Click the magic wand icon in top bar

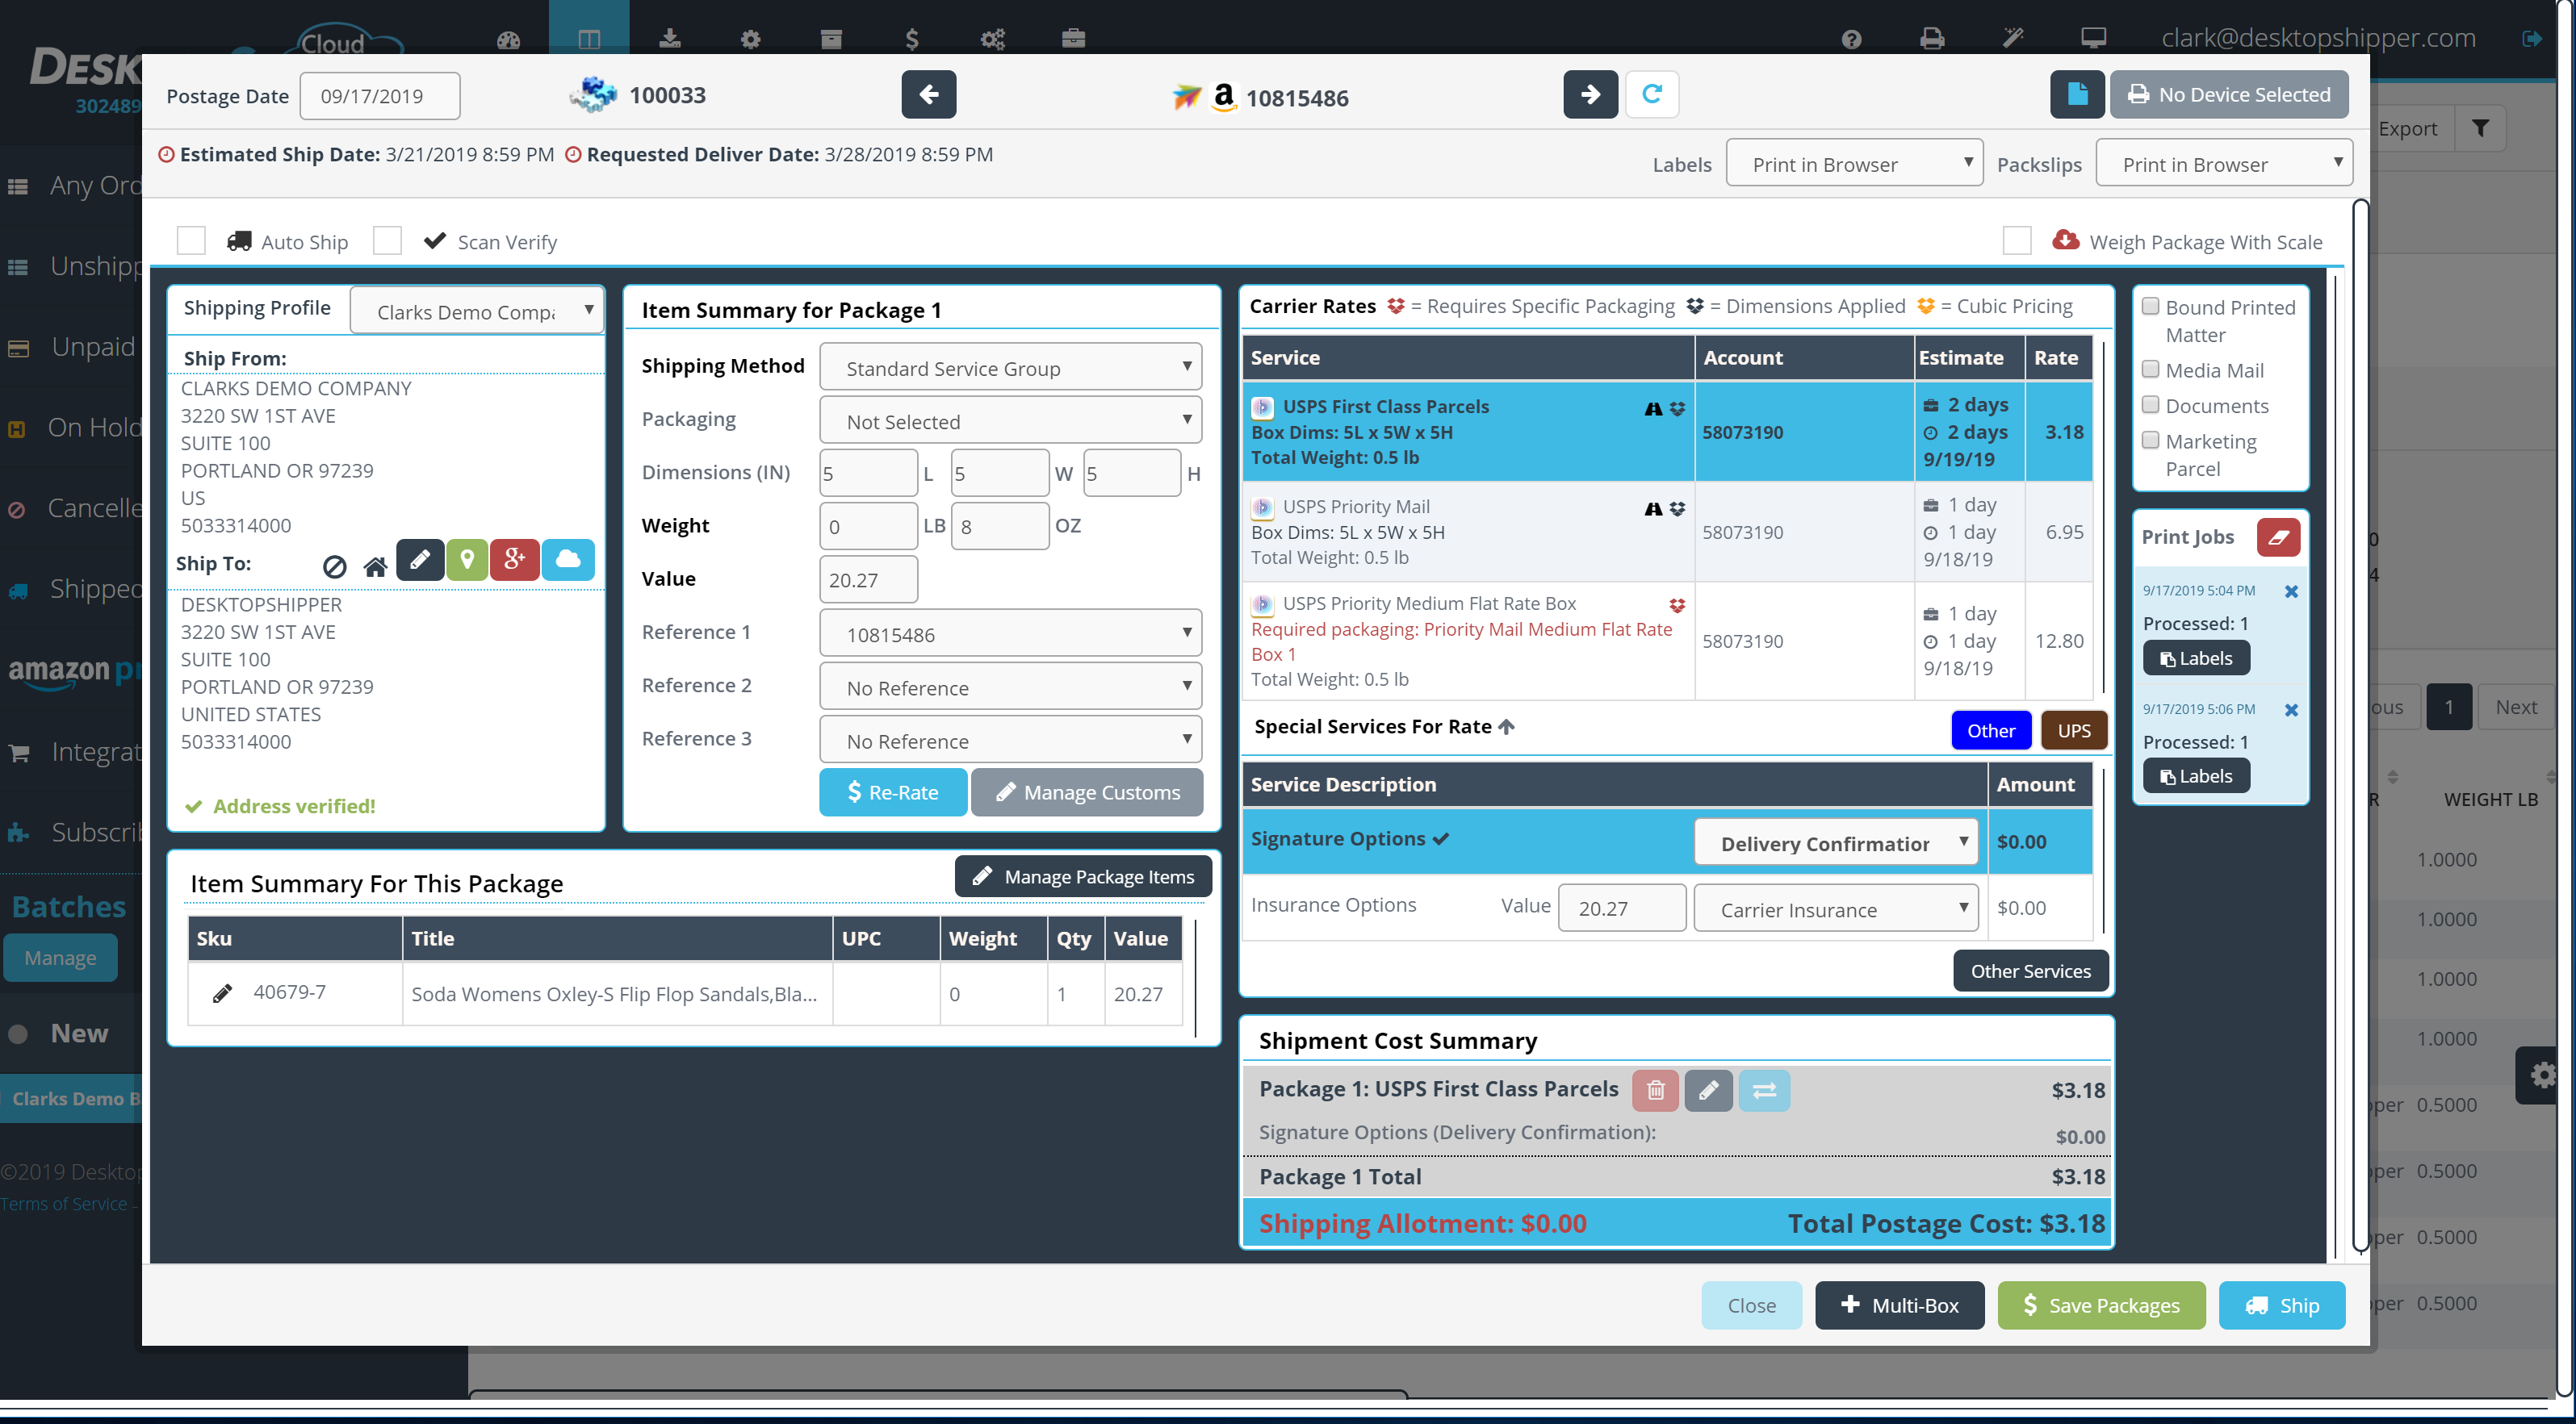click(2013, 39)
